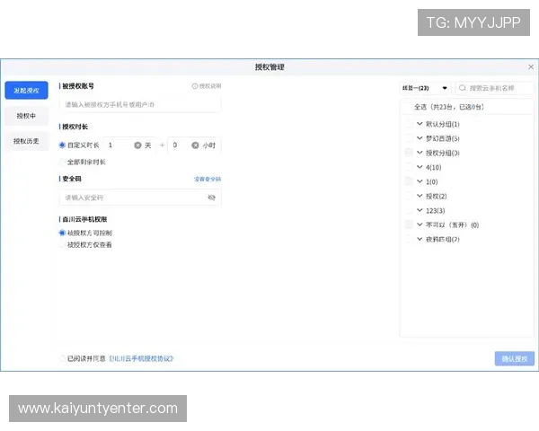Image resolution: width=539 pixels, height=431 pixels.
Task: Focus the 请输入安全码 input field
Action: pos(140,198)
